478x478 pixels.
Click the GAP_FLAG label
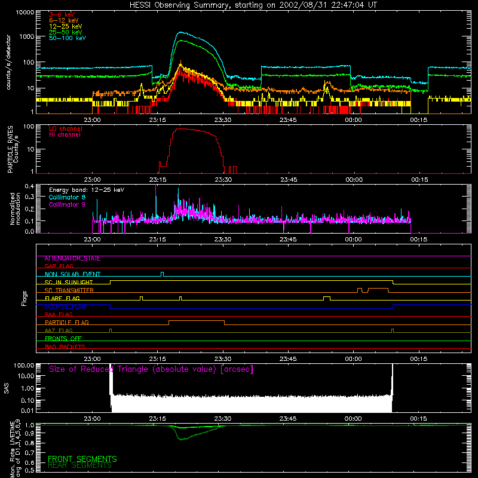coord(59,266)
